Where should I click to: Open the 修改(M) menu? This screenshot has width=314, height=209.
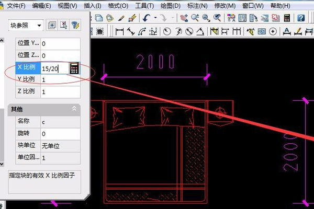(225, 6)
